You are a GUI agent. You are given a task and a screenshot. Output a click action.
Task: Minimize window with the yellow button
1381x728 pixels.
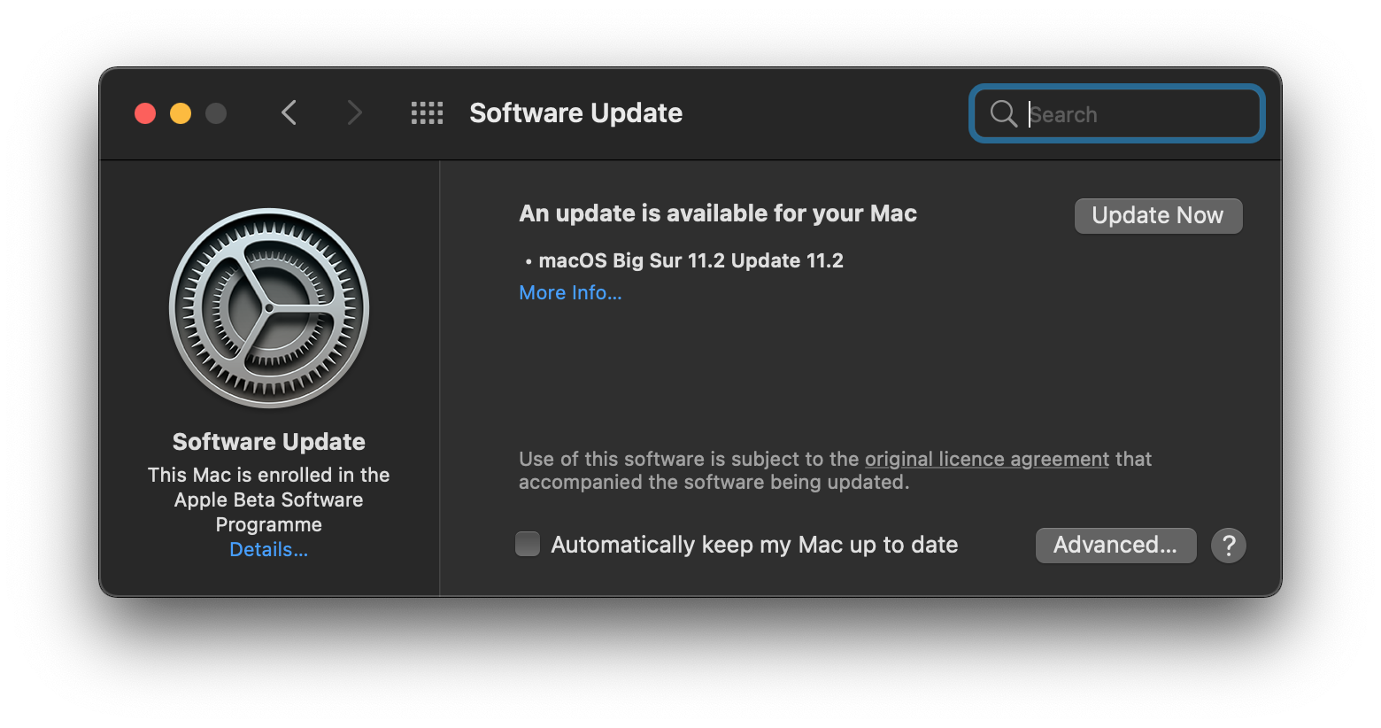(181, 113)
